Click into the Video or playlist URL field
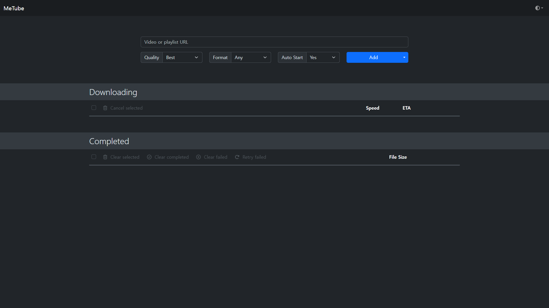This screenshot has height=308, width=549. point(274,42)
